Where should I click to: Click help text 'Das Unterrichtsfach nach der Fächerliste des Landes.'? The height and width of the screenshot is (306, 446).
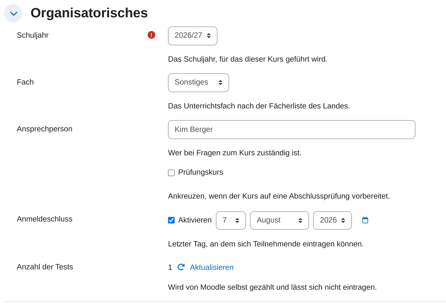[259, 106]
